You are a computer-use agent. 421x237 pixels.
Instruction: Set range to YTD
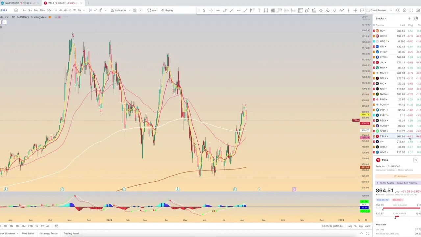[x=30, y=226]
